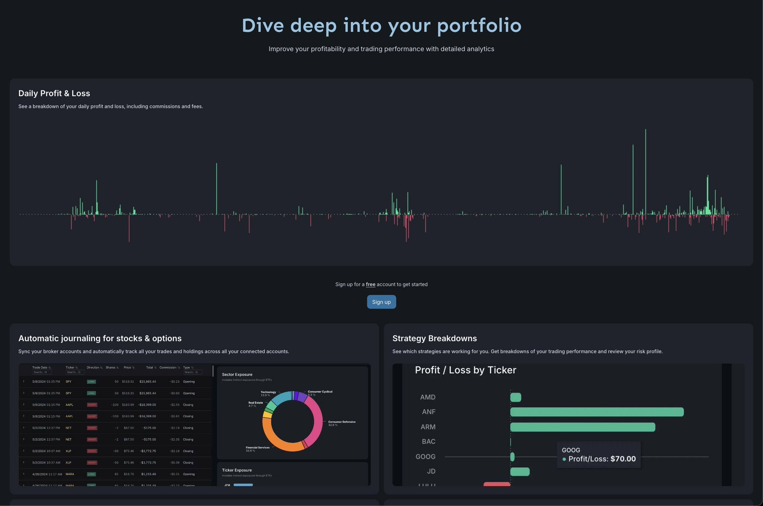Click the Ticker column sort icon
Image resolution: width=763 pixels, height=506 pixels.
77,367
